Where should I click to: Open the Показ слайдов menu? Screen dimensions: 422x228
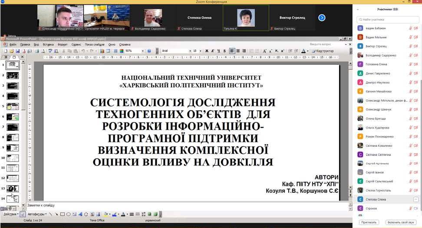tap(95, 44)
